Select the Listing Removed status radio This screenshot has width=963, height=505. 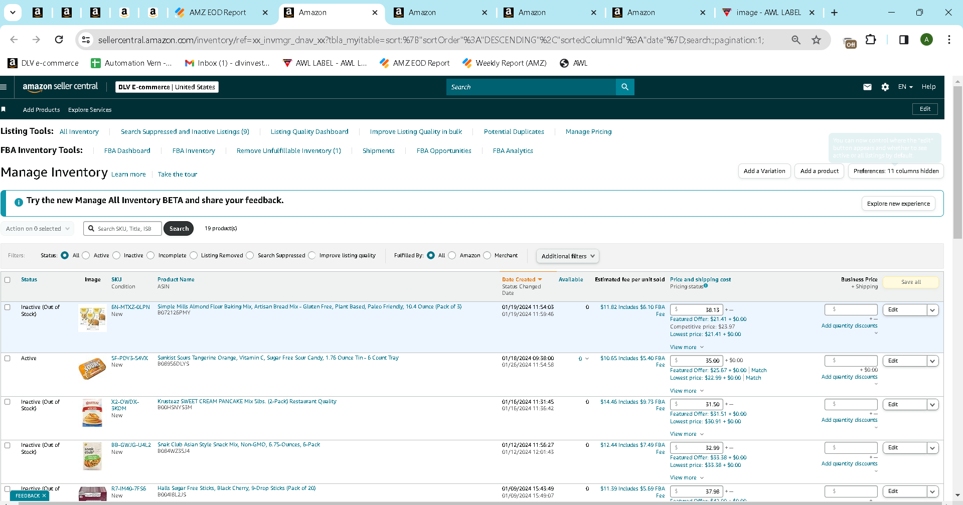pyautogui.click(x=194, y=255)
